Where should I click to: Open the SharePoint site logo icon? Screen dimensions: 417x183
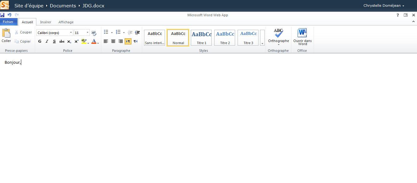point(5,6)
